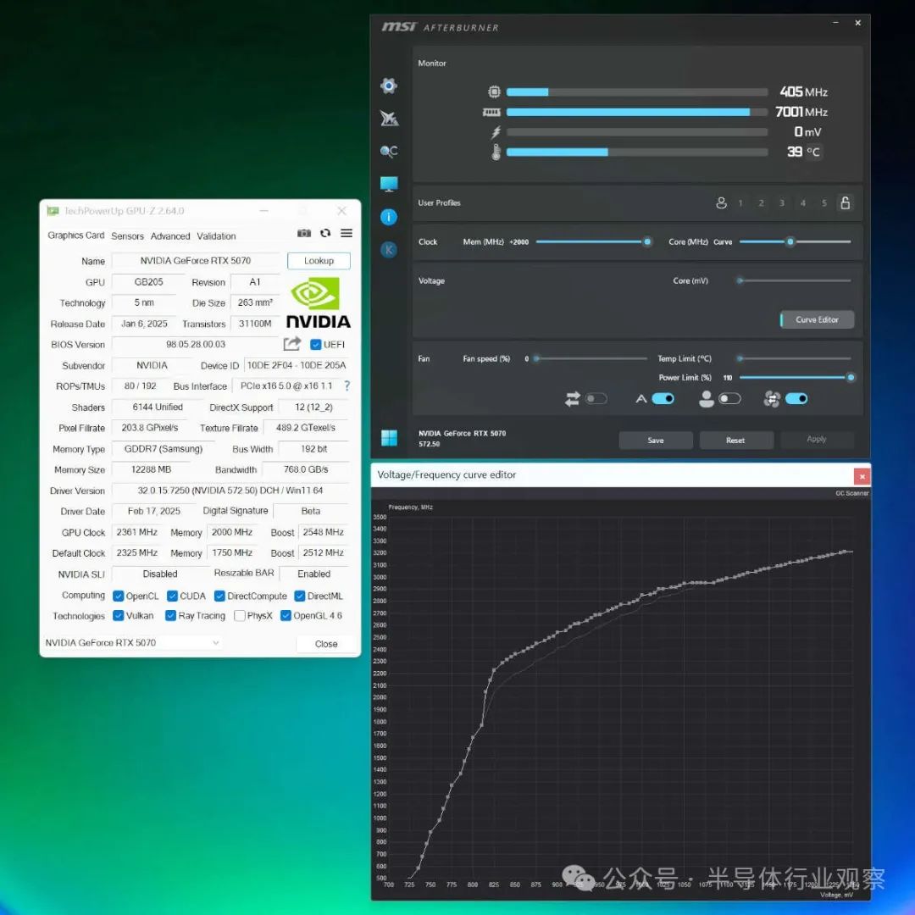The width and height of the screenshot is (915, 915).
Task: Open hardware monitor display icon
Action: tap(389, 185)
